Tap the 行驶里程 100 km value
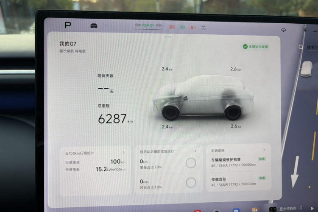 click(117, 162)
